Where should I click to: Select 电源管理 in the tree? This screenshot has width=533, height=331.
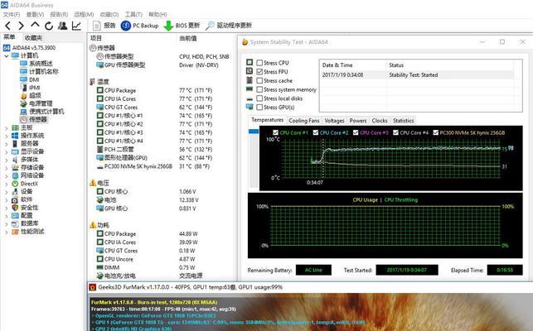point(41,103)
